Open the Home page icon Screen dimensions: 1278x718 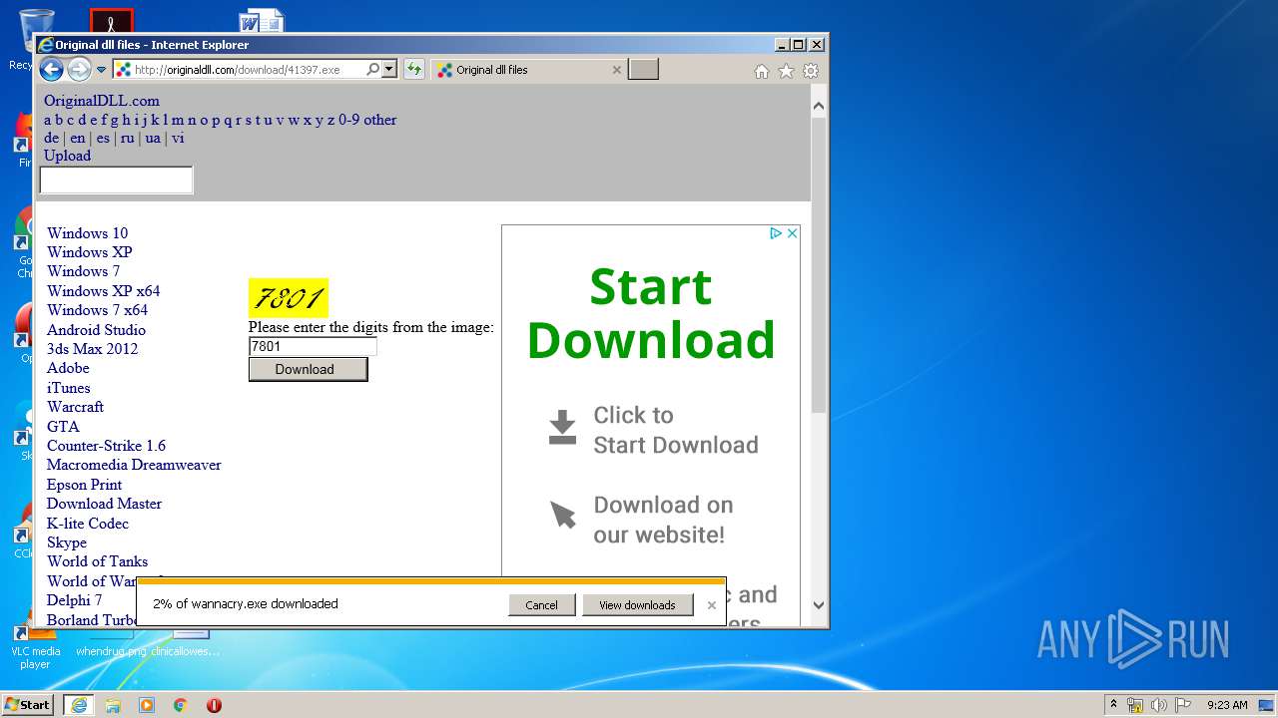point(762,71)
